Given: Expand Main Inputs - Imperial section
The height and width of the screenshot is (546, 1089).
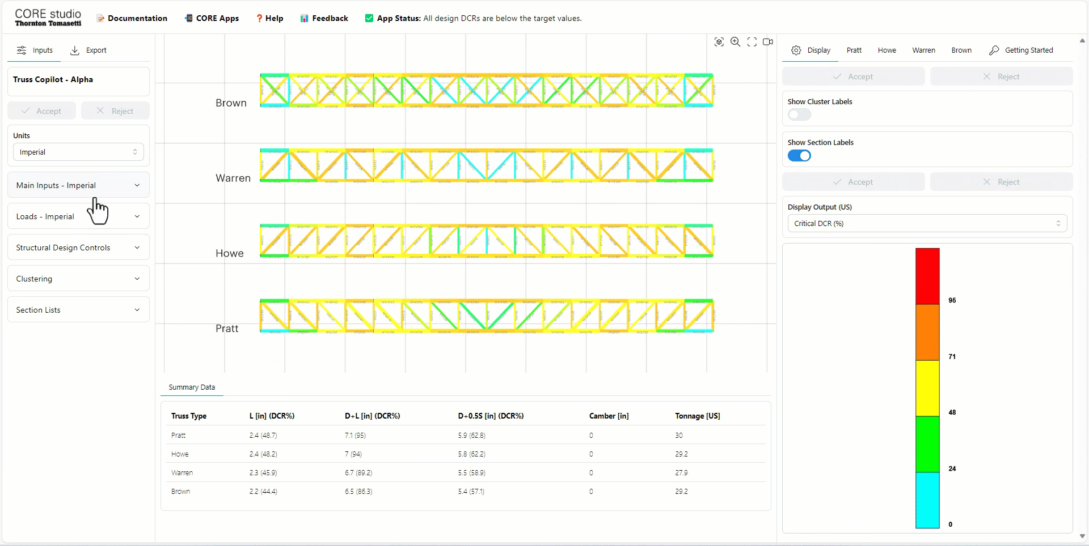Looking at the screenshot, I should click(78, 185).
